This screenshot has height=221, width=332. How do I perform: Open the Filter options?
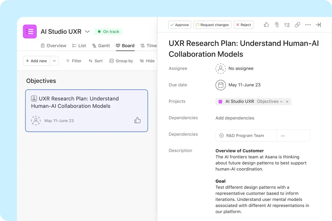coord(73,61)
